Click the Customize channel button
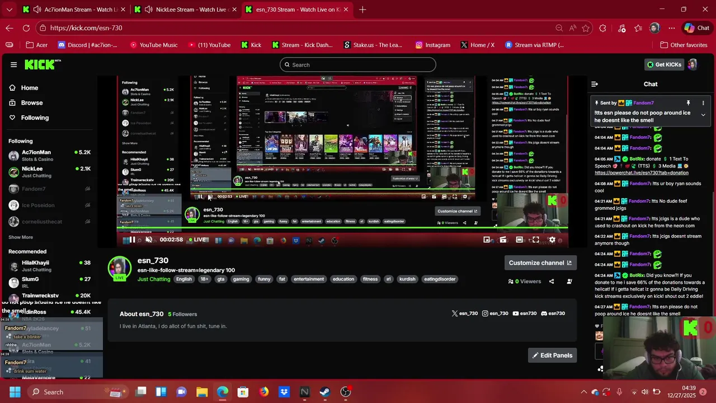The image size is (716, 403). pyautogui.click(x=540, y=263)
